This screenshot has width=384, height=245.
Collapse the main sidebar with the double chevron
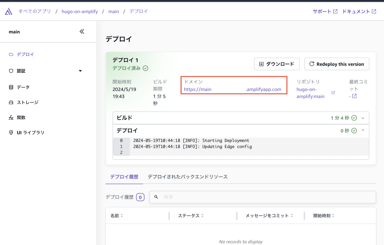82,31
